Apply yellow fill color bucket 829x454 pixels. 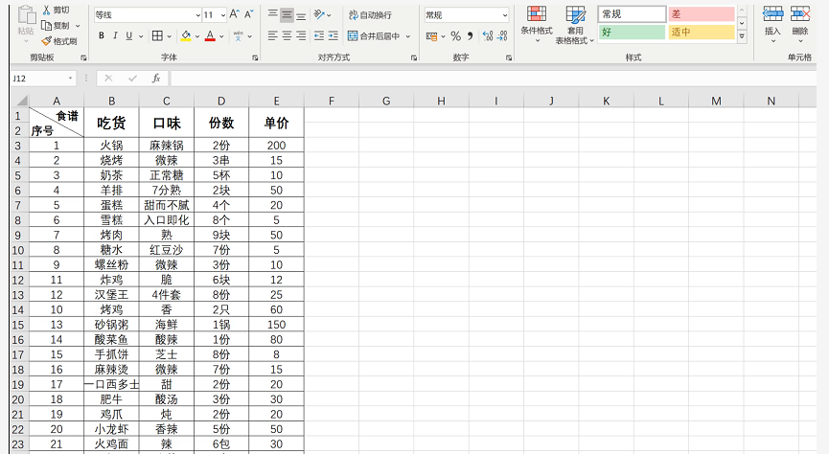186,36
